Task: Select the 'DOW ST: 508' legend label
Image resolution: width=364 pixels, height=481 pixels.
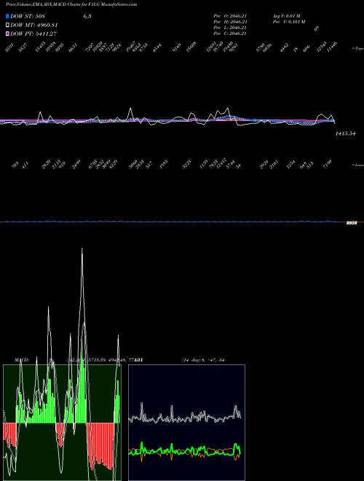Action: [28, 16]
